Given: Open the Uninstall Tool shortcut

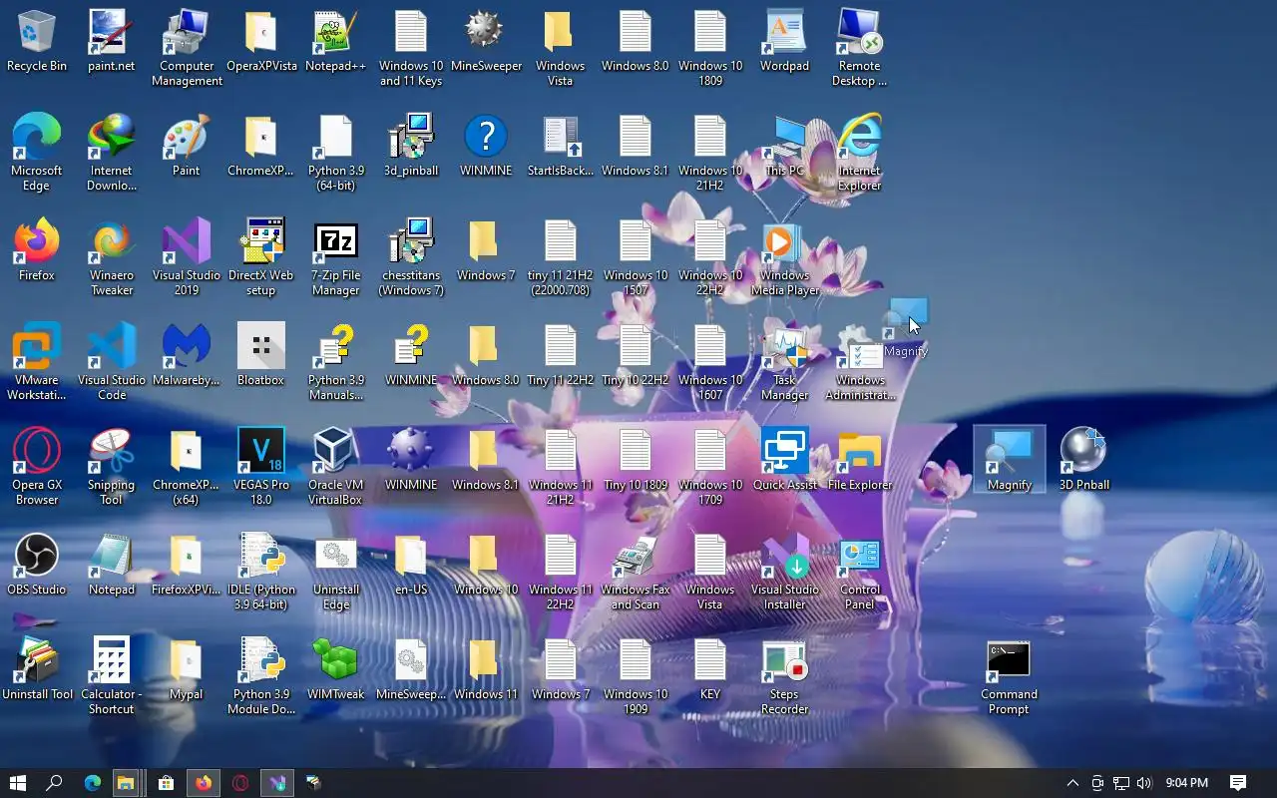Looking at the screenshot, I should [37, 670].
